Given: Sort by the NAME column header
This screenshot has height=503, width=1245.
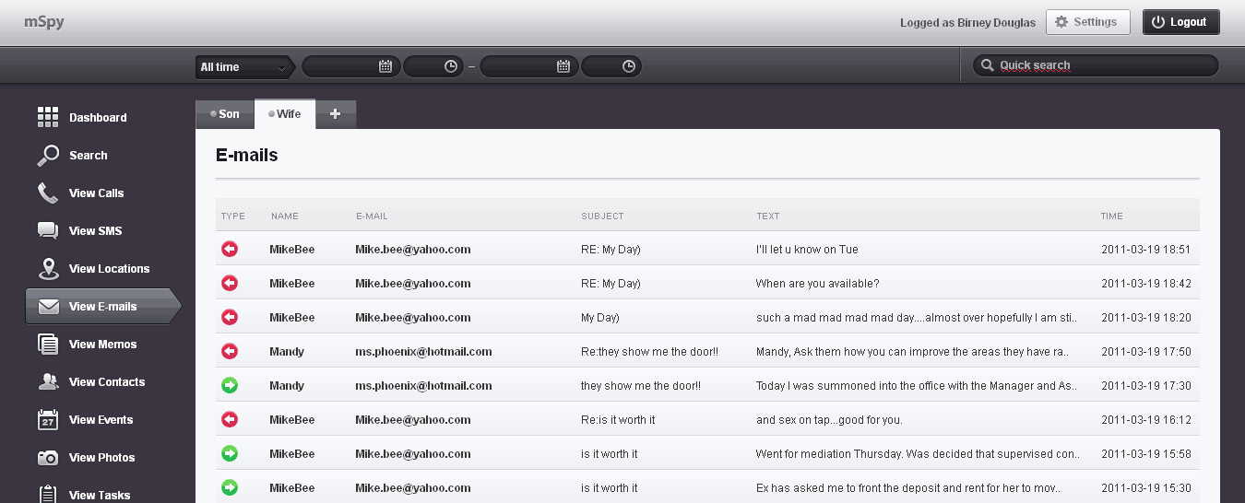Looking at the screenshot, I should (x=285, y=216).
